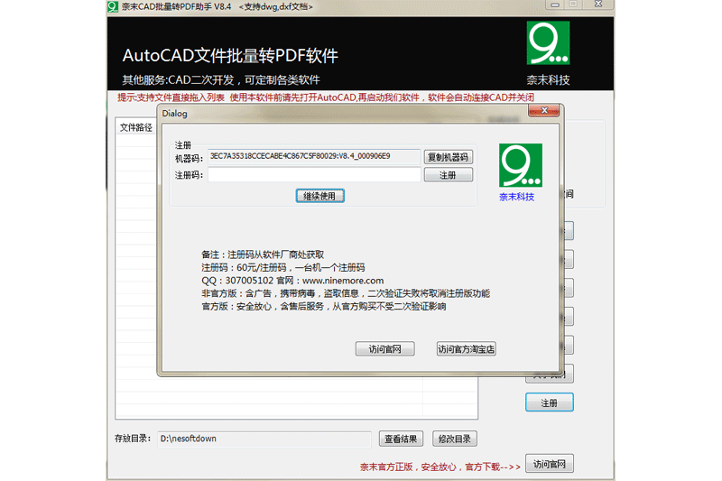Click the 修改目录 button
The height and width of the screenshot is (481, 722).
click(x=455, y=439)
